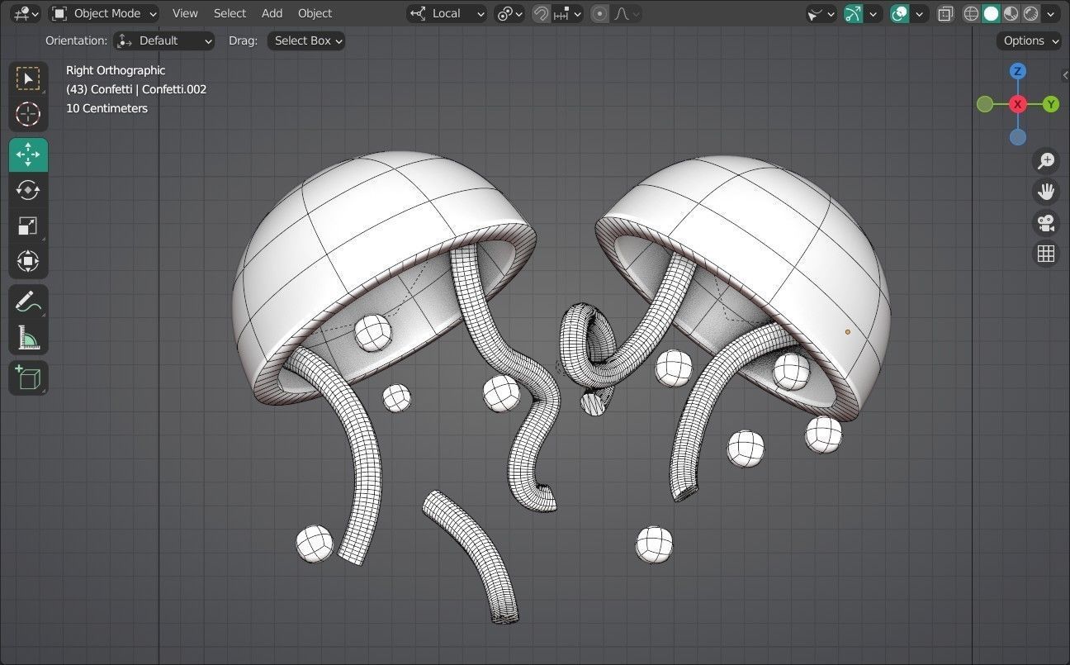Screen dimensions: 1070x665
Task: Open the Orientation Default dropdown
Action: [x=163, y=40]
